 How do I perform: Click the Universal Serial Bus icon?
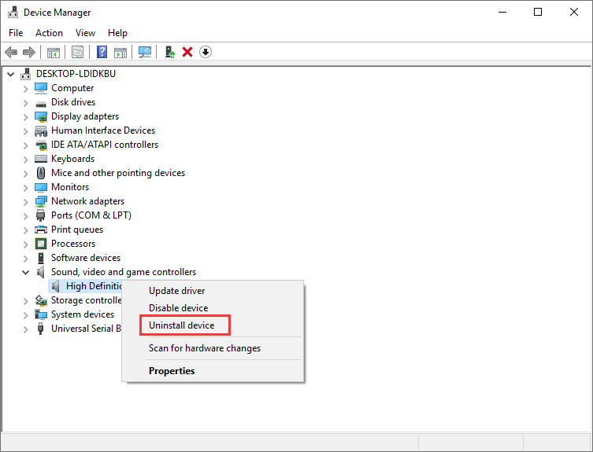click(x=40, y=329)
